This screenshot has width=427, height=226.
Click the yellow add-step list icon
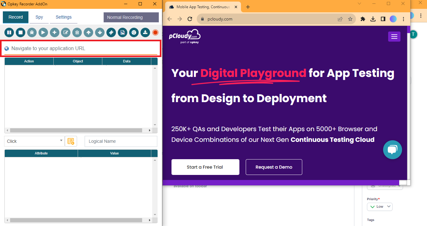click(x=71, y=141)
